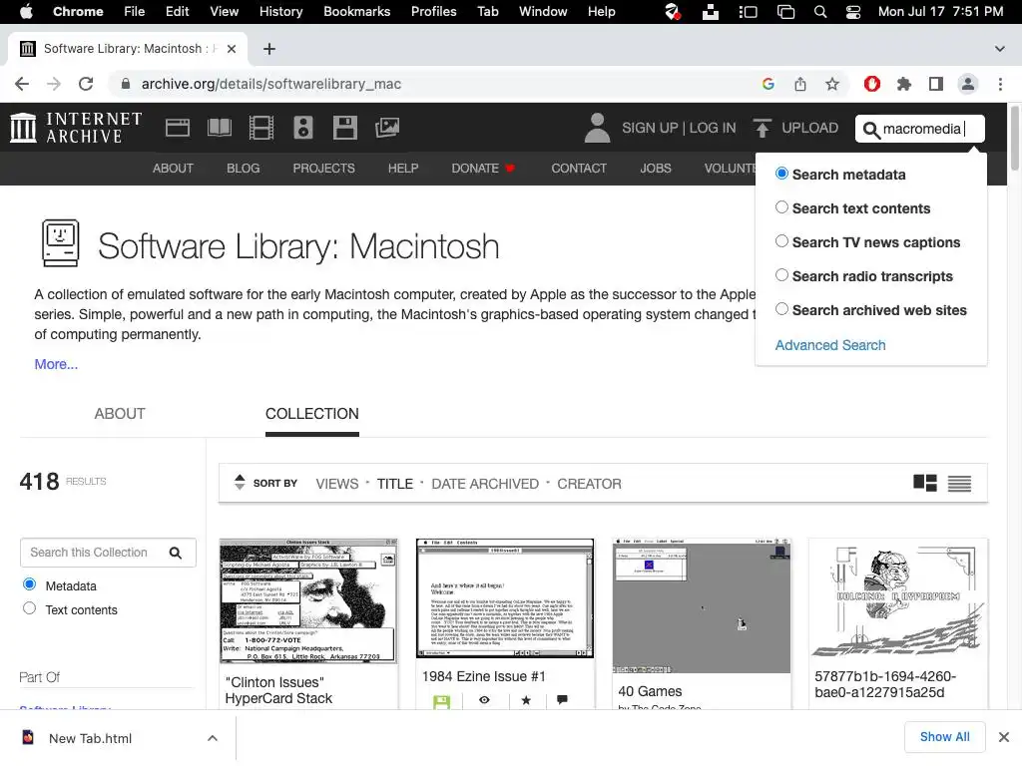Open the Software floppy disk icon

coord(344,128)
